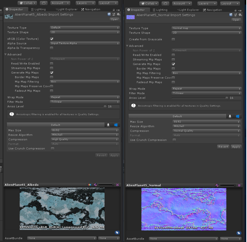The width and height of the screenshot is (247, 242).
Task: Disable the sRGB (Color Texture) checkbox
Action: point(52,39)
